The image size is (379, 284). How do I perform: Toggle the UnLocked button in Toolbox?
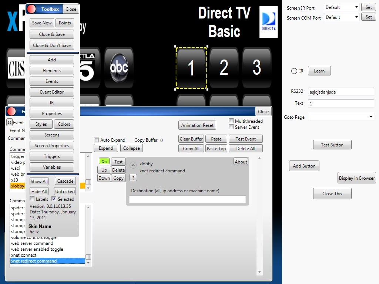pos(65,191)
